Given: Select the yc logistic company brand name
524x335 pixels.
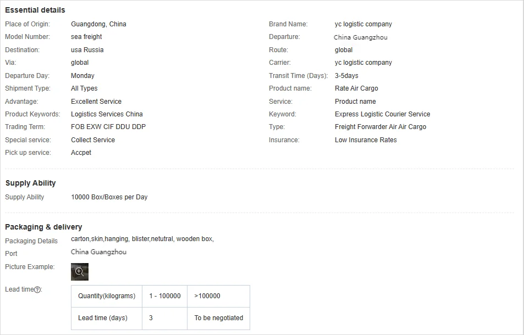Looking at the screenshot, I should (x=363, y=24).
